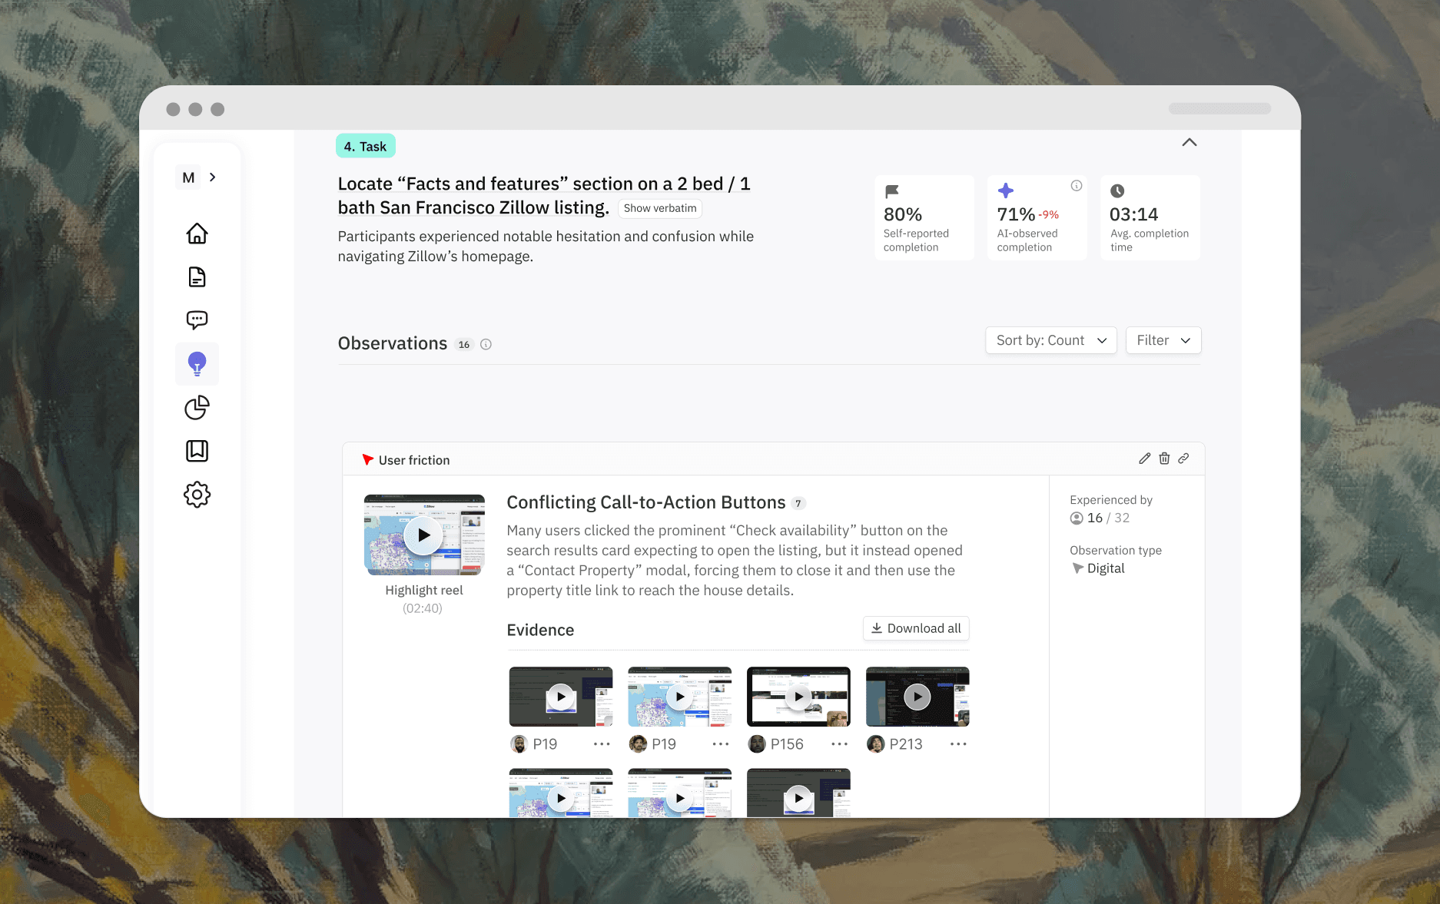Click the Highlight reel (02:40) caption
Screen dimensions: 1440x904
423,599
